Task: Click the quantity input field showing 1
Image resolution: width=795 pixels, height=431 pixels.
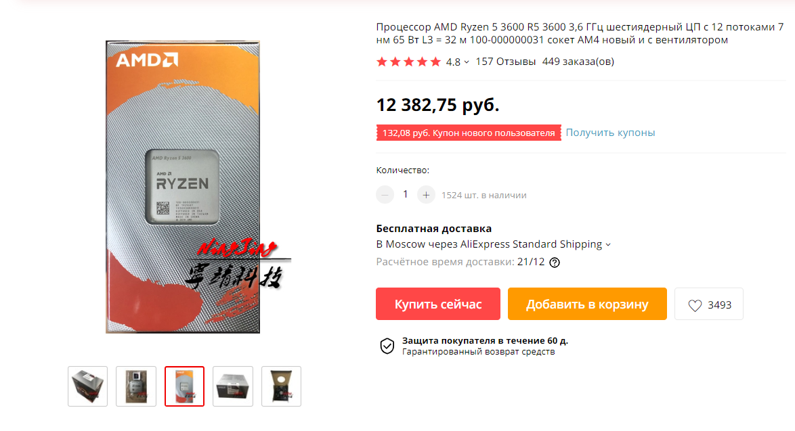Action: coord(406,194)
